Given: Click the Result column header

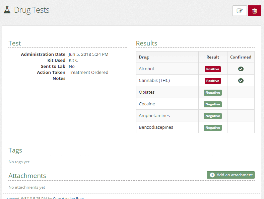Looking at the screenshot, I should [x=213, y=57].
